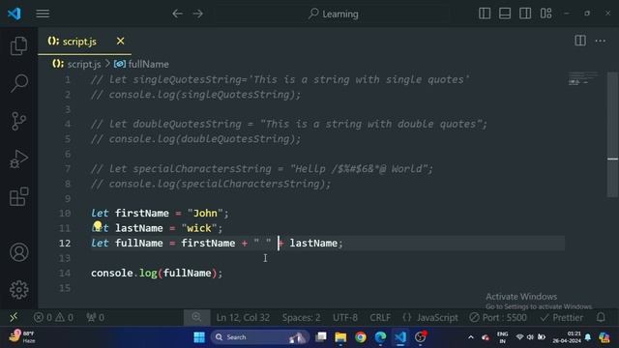The height and width of the screenshot is (348, 619).
Task: Change file encoding via UTF-8
Action: point(345,317)
